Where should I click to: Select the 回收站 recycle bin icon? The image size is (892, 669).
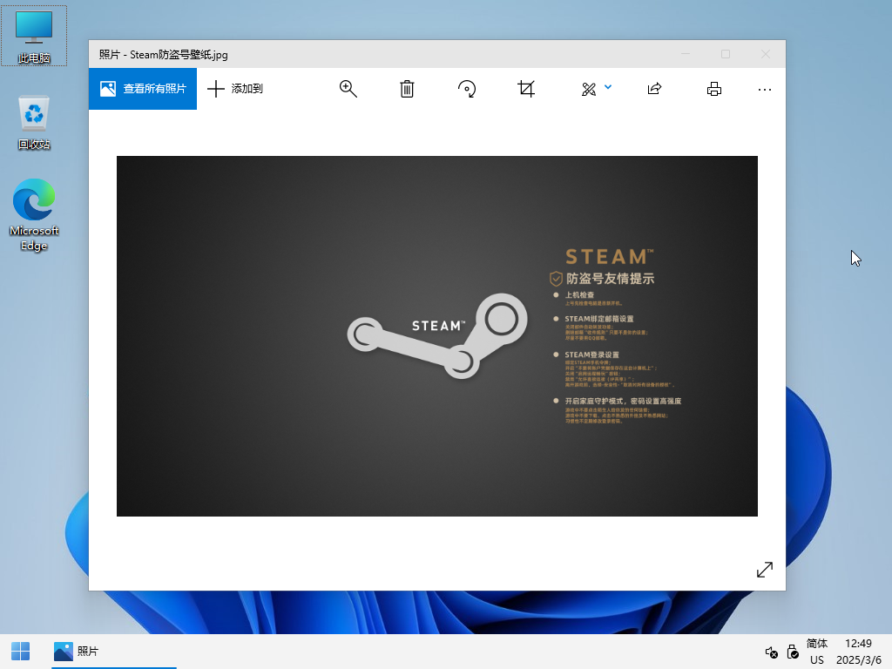[34, 123]
